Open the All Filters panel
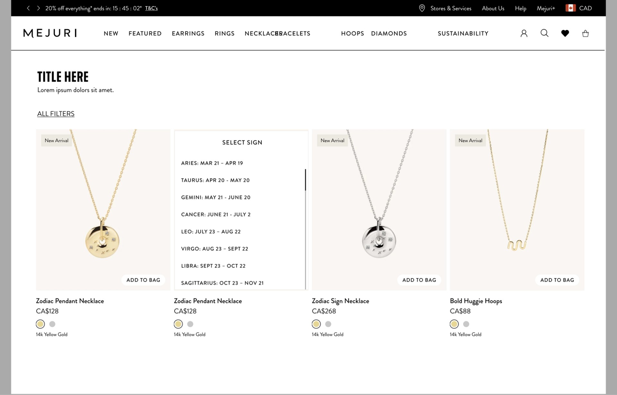The height and width of the screenshot is (395, 617). [x=56, y=114]
